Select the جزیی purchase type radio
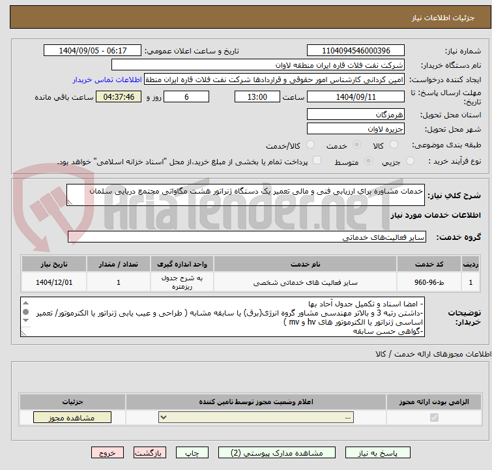The width and height of the screenshot is (492, 470). tap(410, 161)
